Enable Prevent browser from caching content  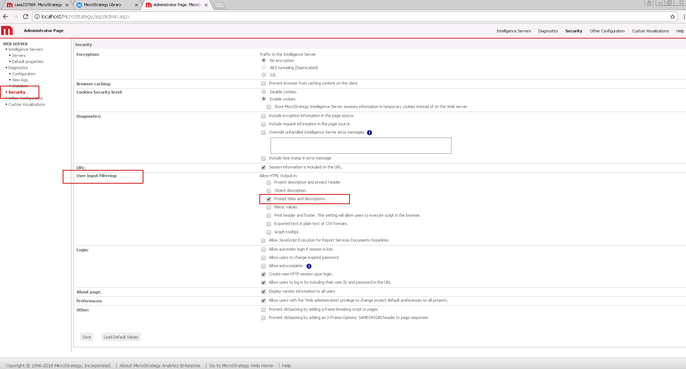[x=263, y=84]
